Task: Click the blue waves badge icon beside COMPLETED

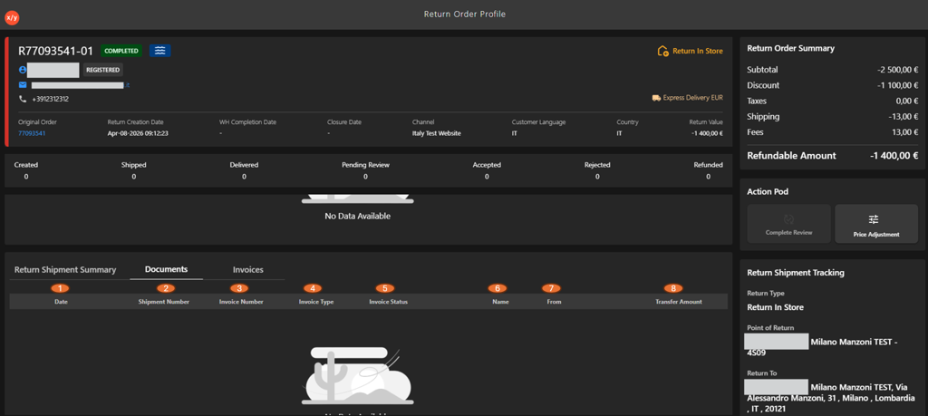Action: tap(159, 51)
